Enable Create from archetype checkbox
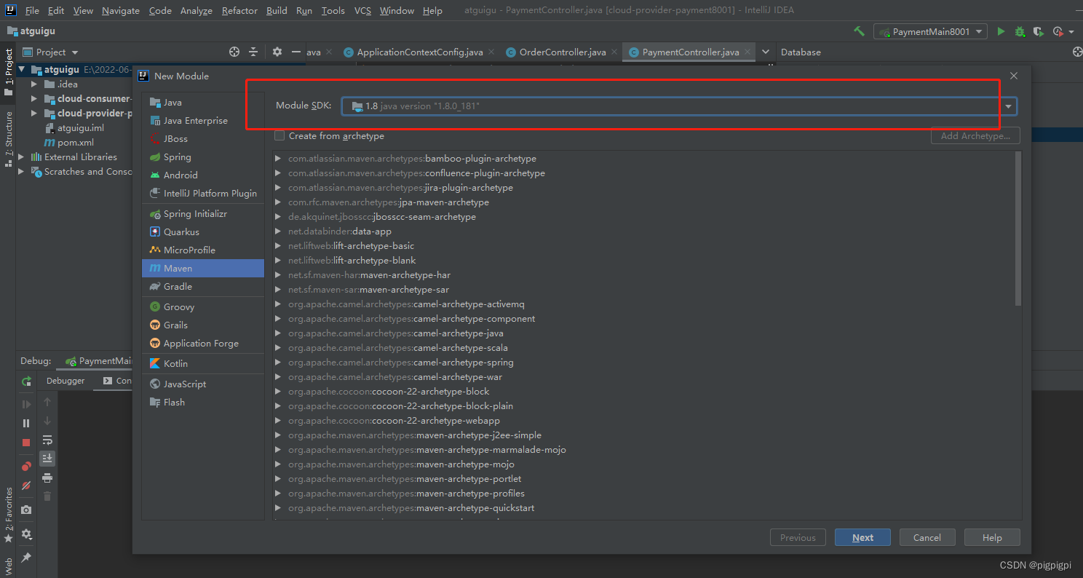Viewport: 1083px width, 578px height. (279, 136)
